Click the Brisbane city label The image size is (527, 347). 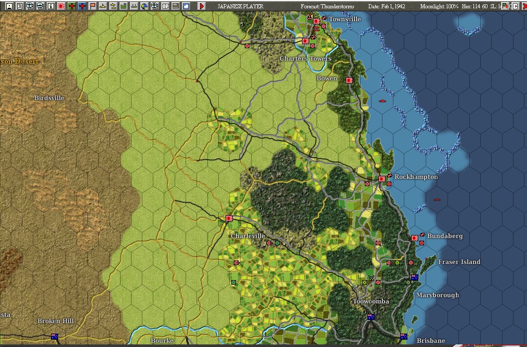coord(431,340)
